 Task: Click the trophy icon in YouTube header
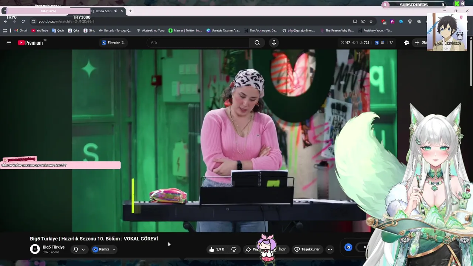(x=391, y=42)
